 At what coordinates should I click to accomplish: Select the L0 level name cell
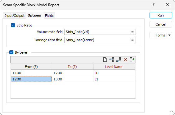[x=114, y=73]
